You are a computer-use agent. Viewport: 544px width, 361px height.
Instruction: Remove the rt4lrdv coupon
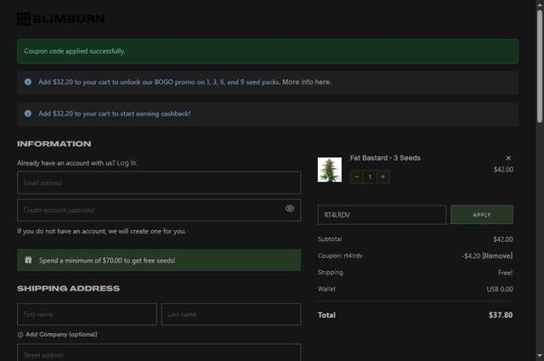[497, 256]
